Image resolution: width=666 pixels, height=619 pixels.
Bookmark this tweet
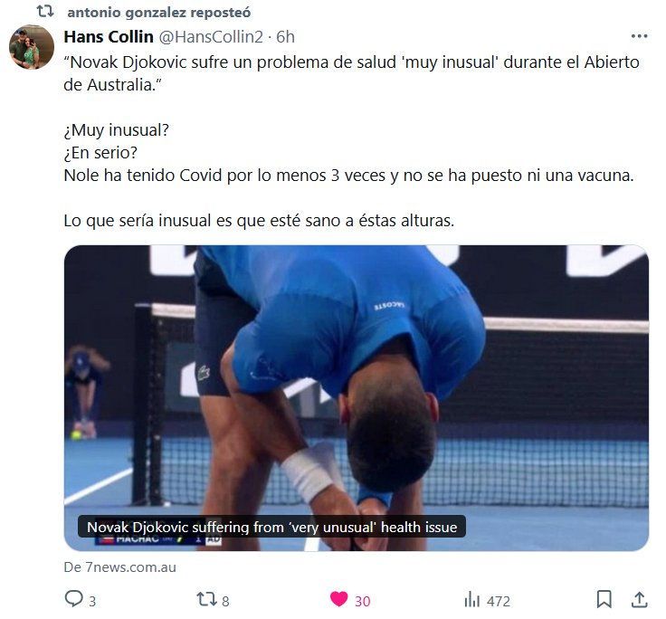pyautogui.click(x=604, y=599)
